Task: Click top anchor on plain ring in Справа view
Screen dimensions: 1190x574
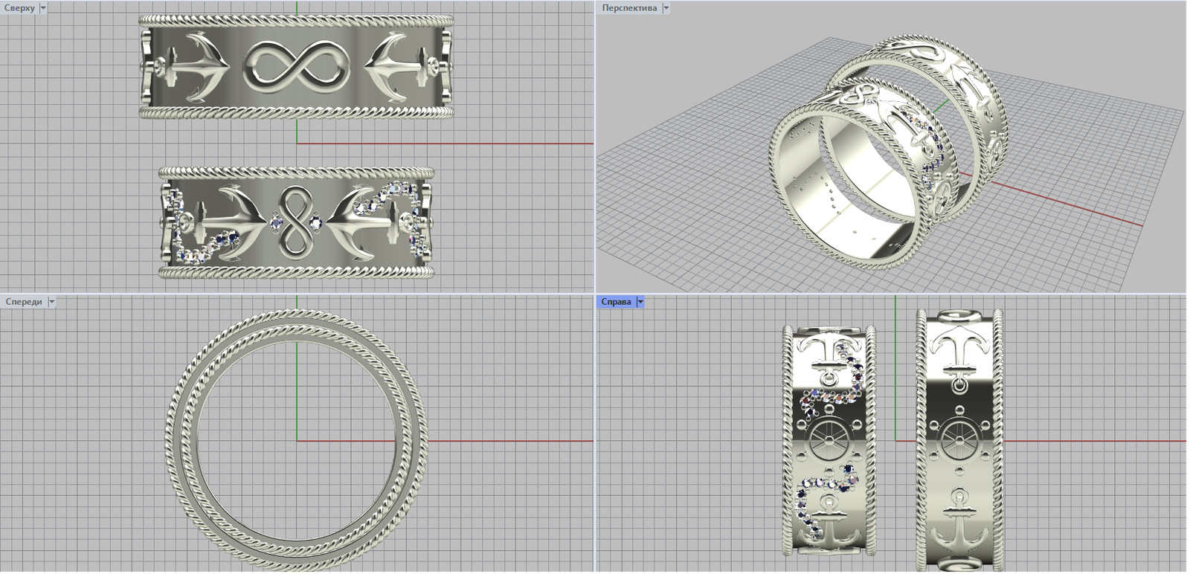Action: (x=959, y=355)
